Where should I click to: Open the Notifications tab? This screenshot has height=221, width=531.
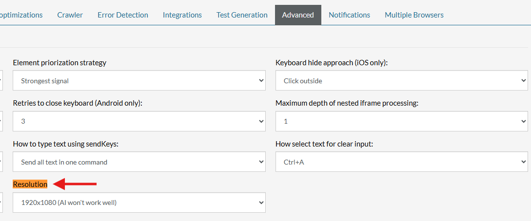(x=349, y=15)
